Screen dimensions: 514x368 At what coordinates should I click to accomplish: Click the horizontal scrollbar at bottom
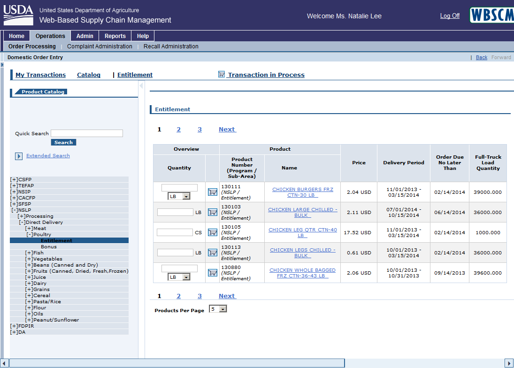click(177, 363)
